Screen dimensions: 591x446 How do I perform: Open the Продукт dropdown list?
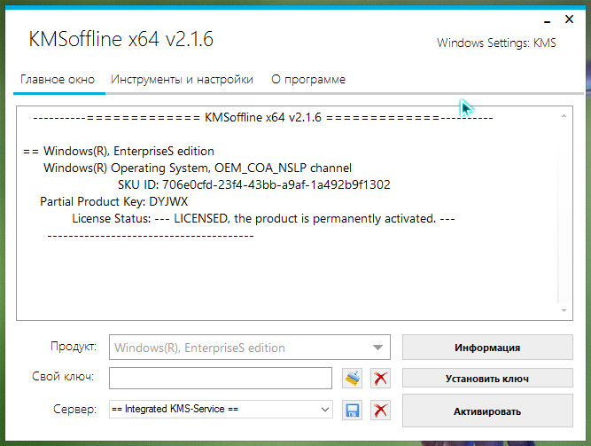(x=378, y=348)
